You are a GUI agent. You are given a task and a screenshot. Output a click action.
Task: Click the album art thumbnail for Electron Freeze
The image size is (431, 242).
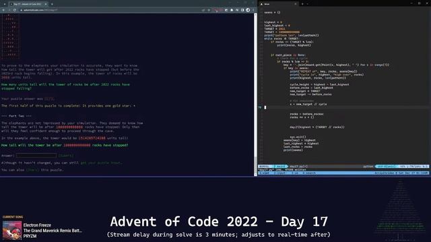[x=12, y=231]
